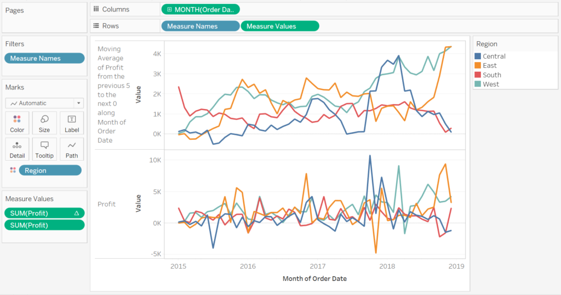Click the Detail marks card button
The image size is (561, 295).
point(17,149)
